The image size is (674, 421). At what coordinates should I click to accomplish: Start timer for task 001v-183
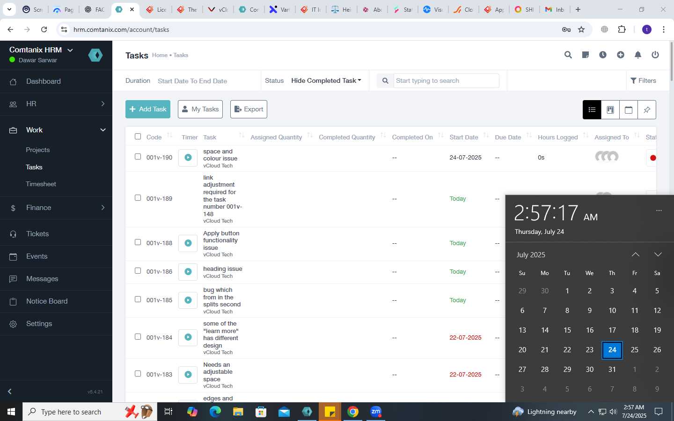tap(188, 375)
